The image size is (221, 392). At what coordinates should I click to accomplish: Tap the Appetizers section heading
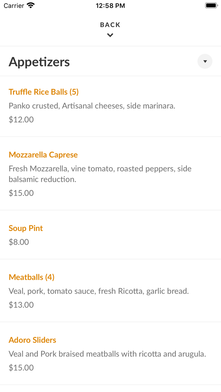coord(39,62)
